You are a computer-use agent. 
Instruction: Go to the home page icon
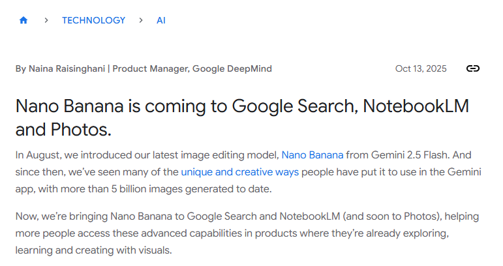coord(23,20)
